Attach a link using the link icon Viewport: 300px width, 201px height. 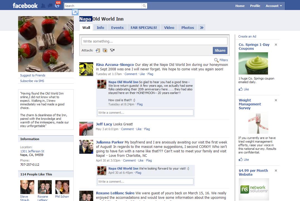pos(98,50)
